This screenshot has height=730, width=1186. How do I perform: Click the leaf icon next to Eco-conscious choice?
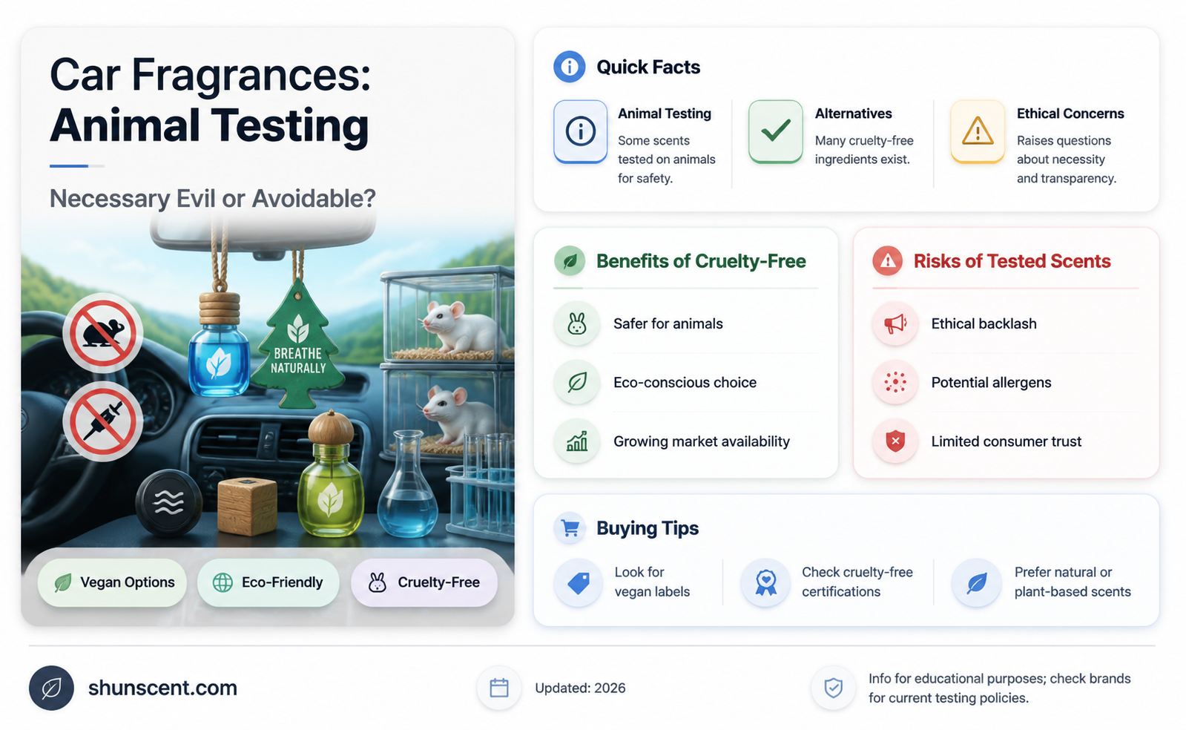coord(577,382)
